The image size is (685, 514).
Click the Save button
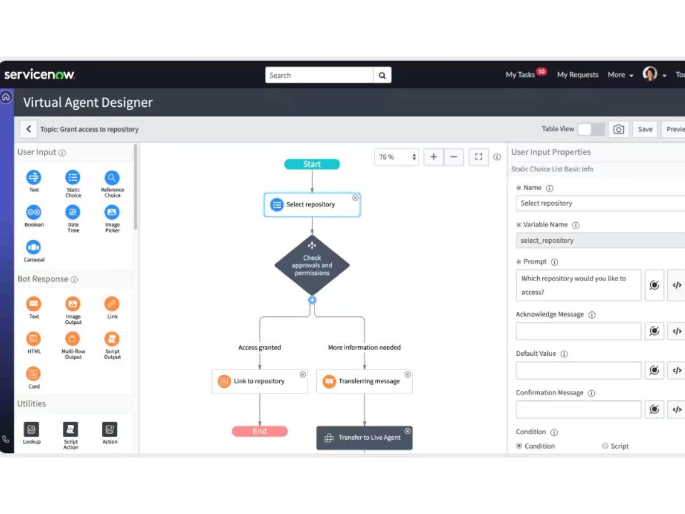pos(645,129)
